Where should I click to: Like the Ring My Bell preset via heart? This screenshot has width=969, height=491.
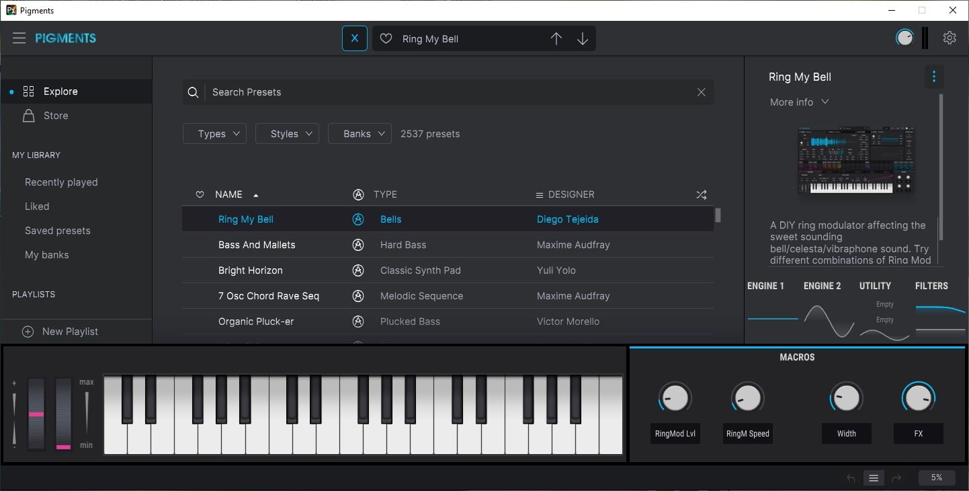click(x=386, y=39)
